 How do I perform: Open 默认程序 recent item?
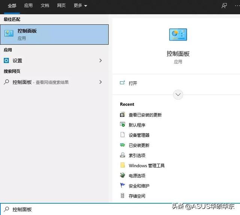137,125
